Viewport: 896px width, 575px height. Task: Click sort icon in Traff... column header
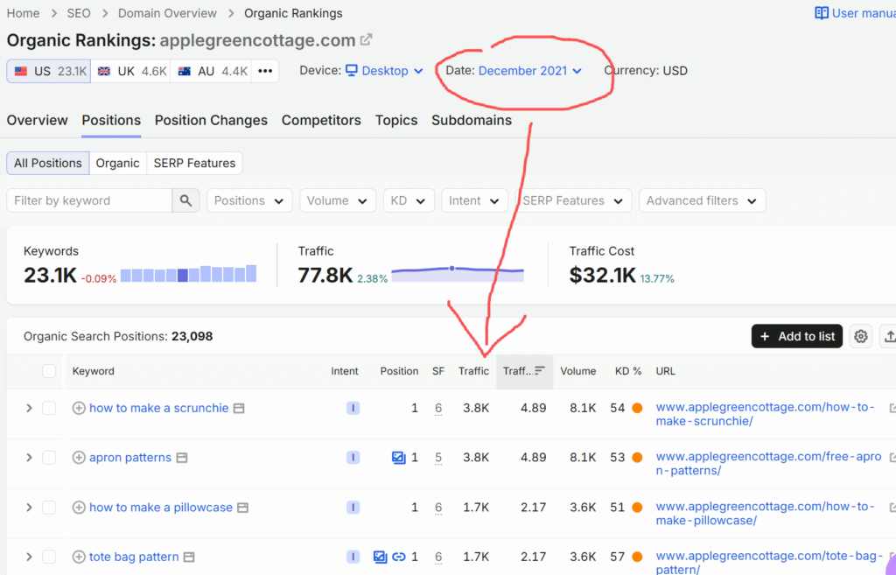click(539, 371)
